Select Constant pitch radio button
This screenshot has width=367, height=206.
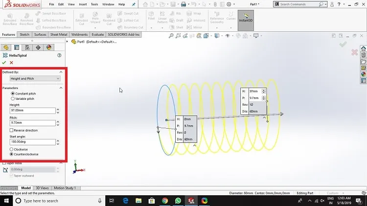(13, 93)
